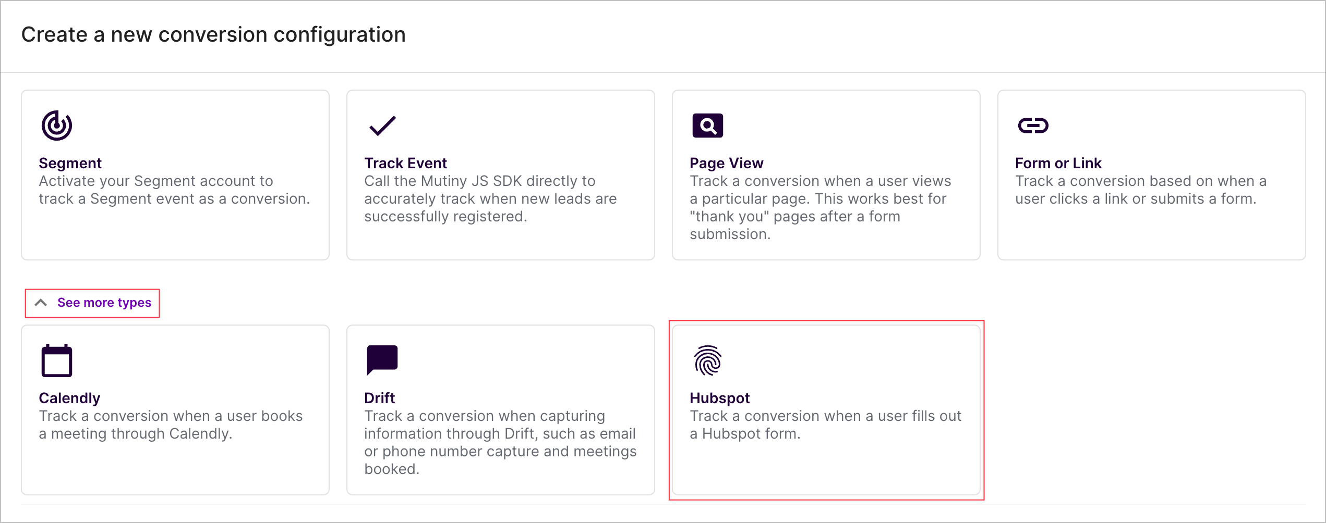Select the Page View heading
Image resolution: width=1326 pixels, height=523 pixels.
[x=726, y=163]
